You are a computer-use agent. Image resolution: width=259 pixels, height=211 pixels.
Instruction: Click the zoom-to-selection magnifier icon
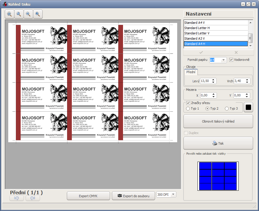[19, 14]
